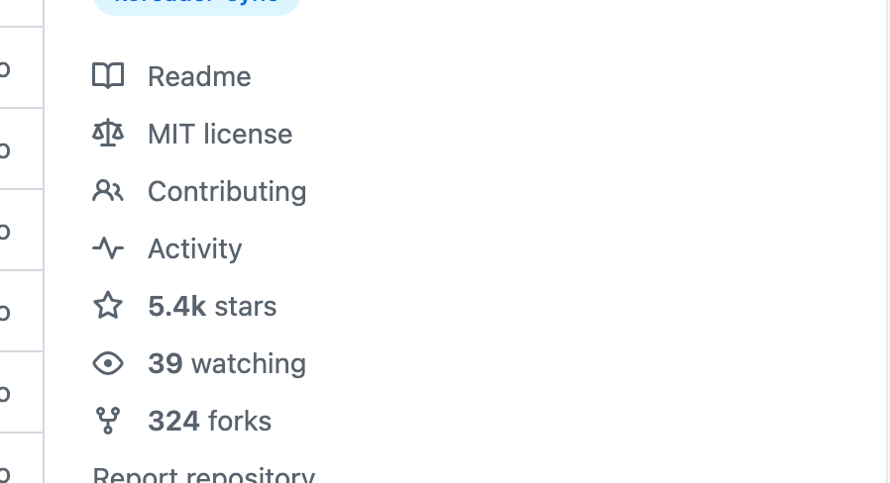Click the Contributing people icon
Viewport: 890px width, 483px height.
(108, 191)
